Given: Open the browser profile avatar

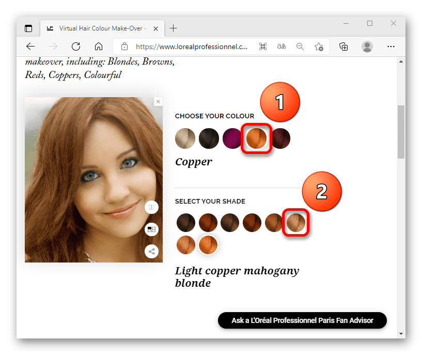Looking at the screenshot, I should [367, 47].
